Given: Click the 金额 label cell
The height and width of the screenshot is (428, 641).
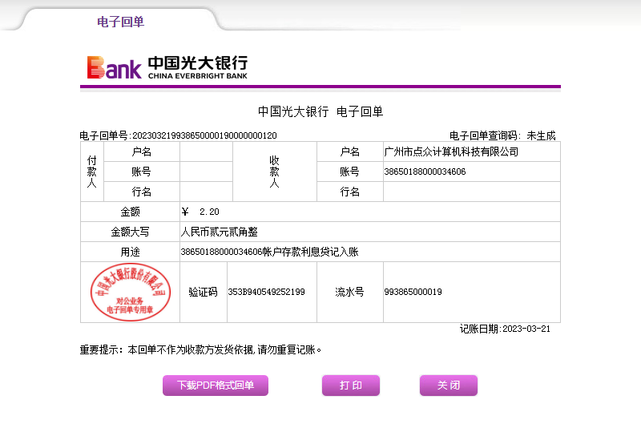Looking at the screenshot, I should tap(130, 212).
